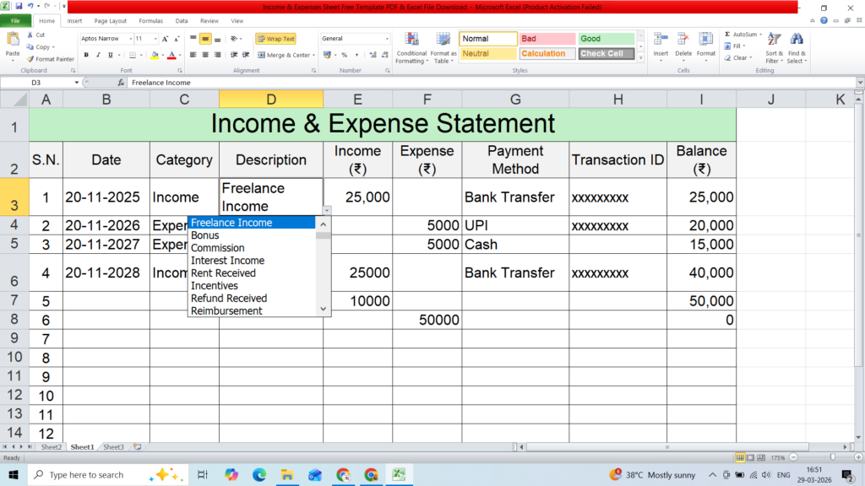Image resolution: width=865 pixels, height=486 pixels.
Task: Click the Insert cells icon
Action: [661, 40]
